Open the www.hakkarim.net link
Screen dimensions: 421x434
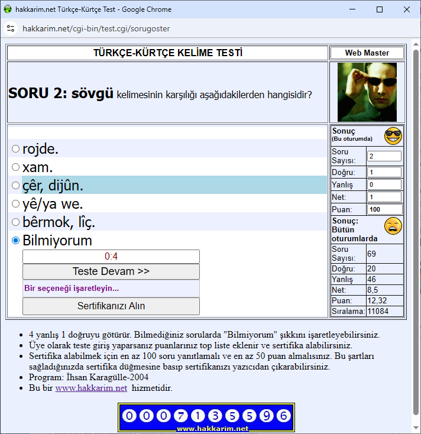point(91,388)
